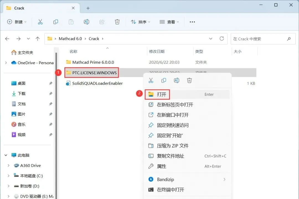Click Rename icon in context menu
Viewport: 299px width, 199px height.
click(176, 81)
